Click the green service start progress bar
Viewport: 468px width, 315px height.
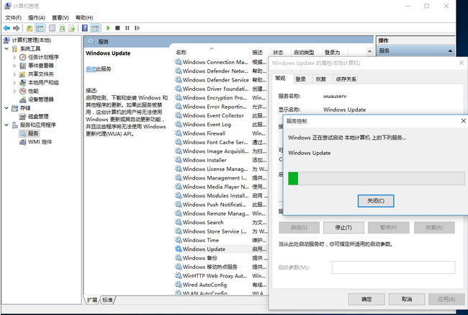(377, 179)
